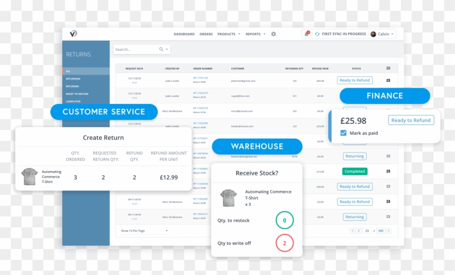Open the Calvin user account menu
This screenshot has height=275, width=455.
(x=382, y=34)
